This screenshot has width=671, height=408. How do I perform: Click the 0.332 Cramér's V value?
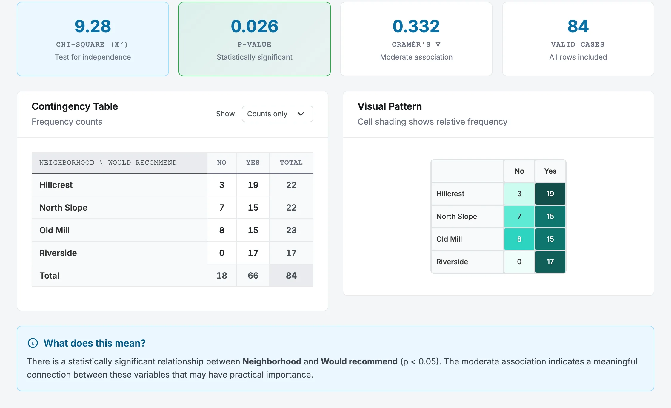pyautogui.click(x=416, y=26)
